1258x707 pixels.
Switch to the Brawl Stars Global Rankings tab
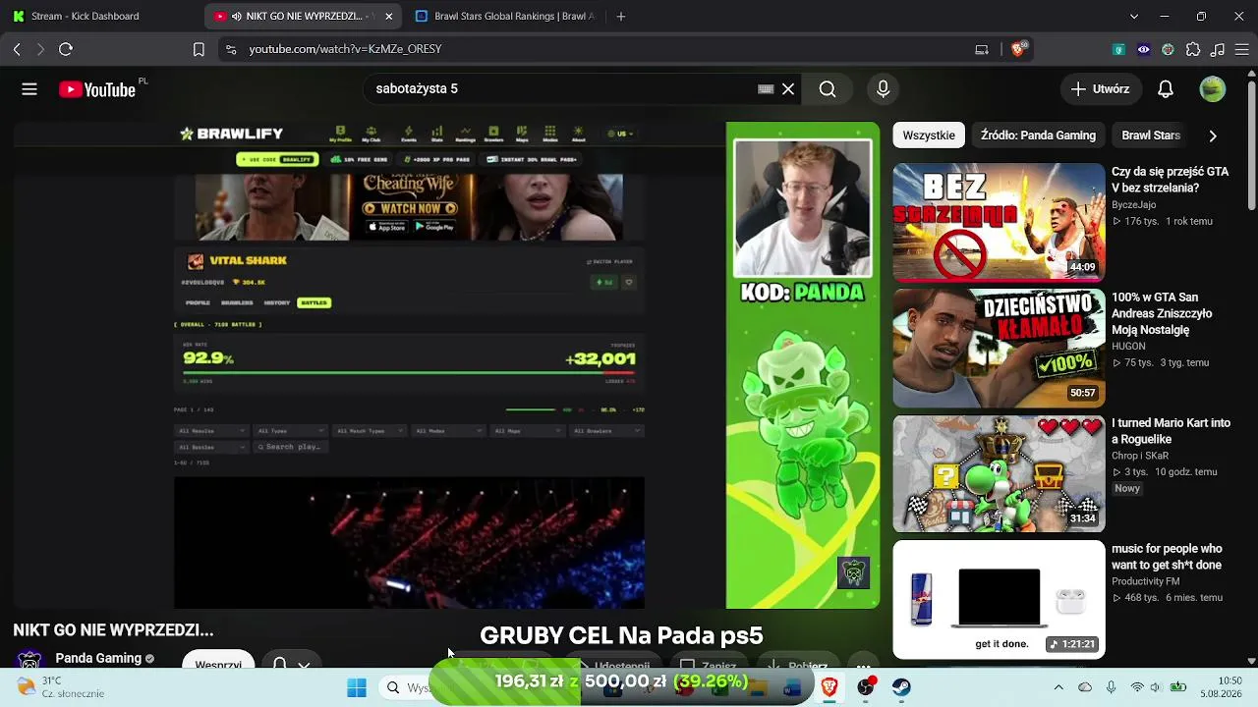(x=505, y=17)
